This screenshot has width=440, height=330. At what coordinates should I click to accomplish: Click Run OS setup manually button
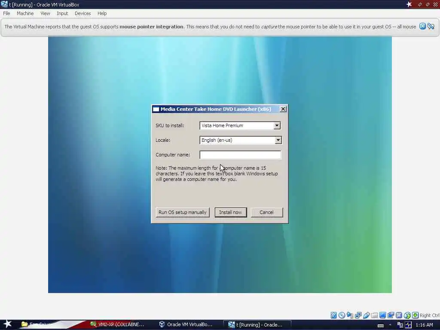[182, 212]
